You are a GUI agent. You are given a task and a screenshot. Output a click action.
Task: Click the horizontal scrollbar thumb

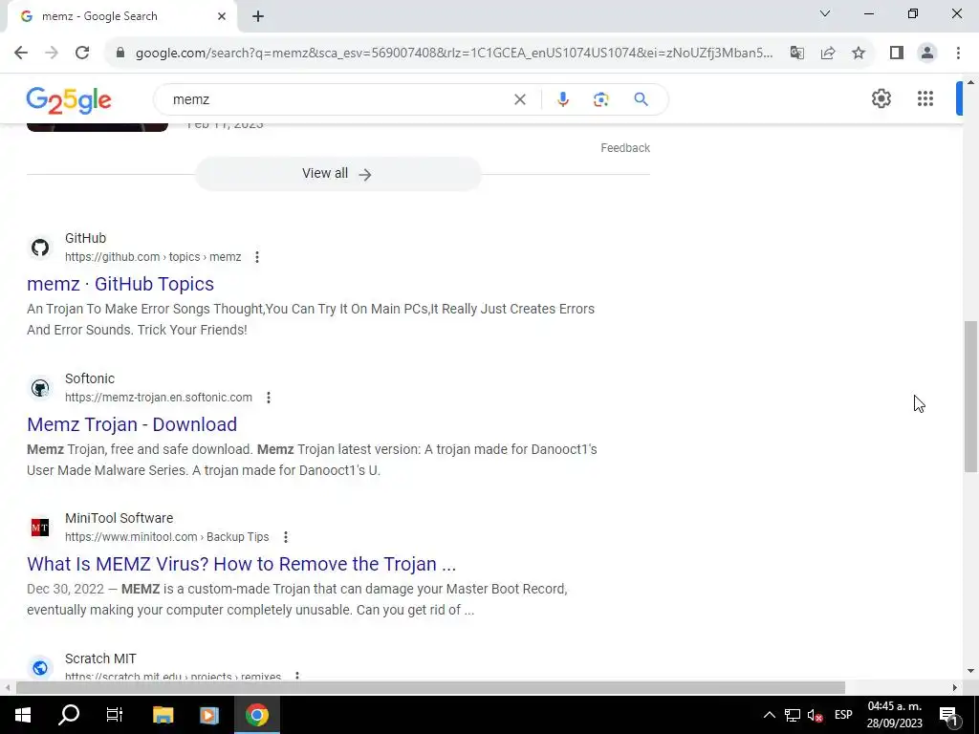tap(430, 687)
